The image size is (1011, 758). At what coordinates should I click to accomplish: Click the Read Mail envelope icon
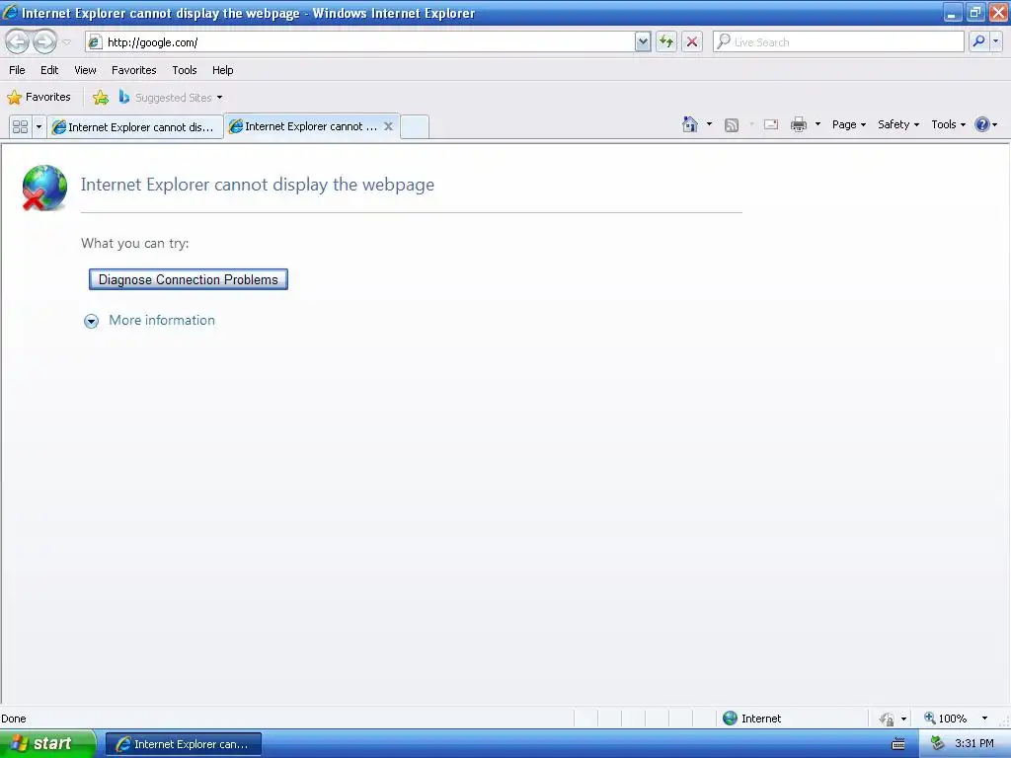(x=771, y=124)
